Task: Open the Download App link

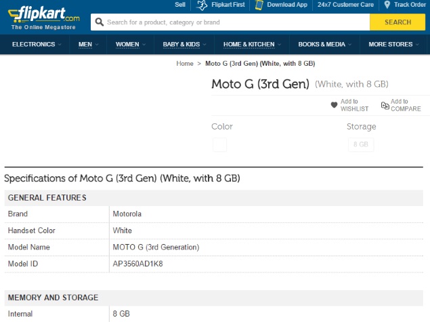Action: pyautogui.click(x=287, y=5)
